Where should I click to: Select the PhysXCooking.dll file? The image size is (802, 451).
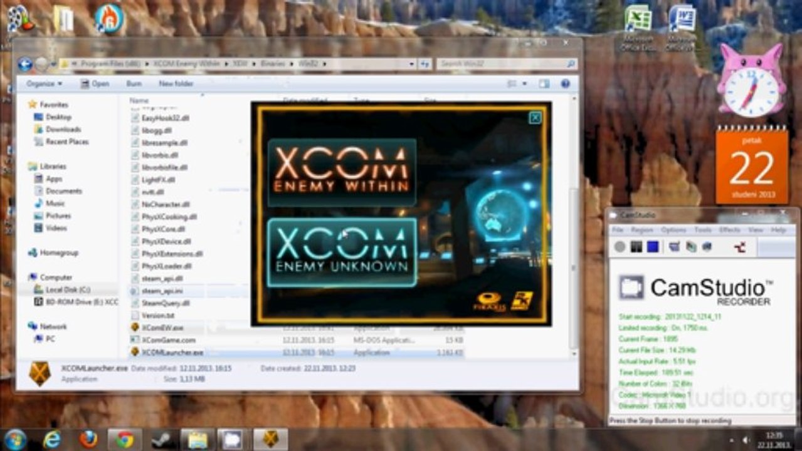coord(164,217)
